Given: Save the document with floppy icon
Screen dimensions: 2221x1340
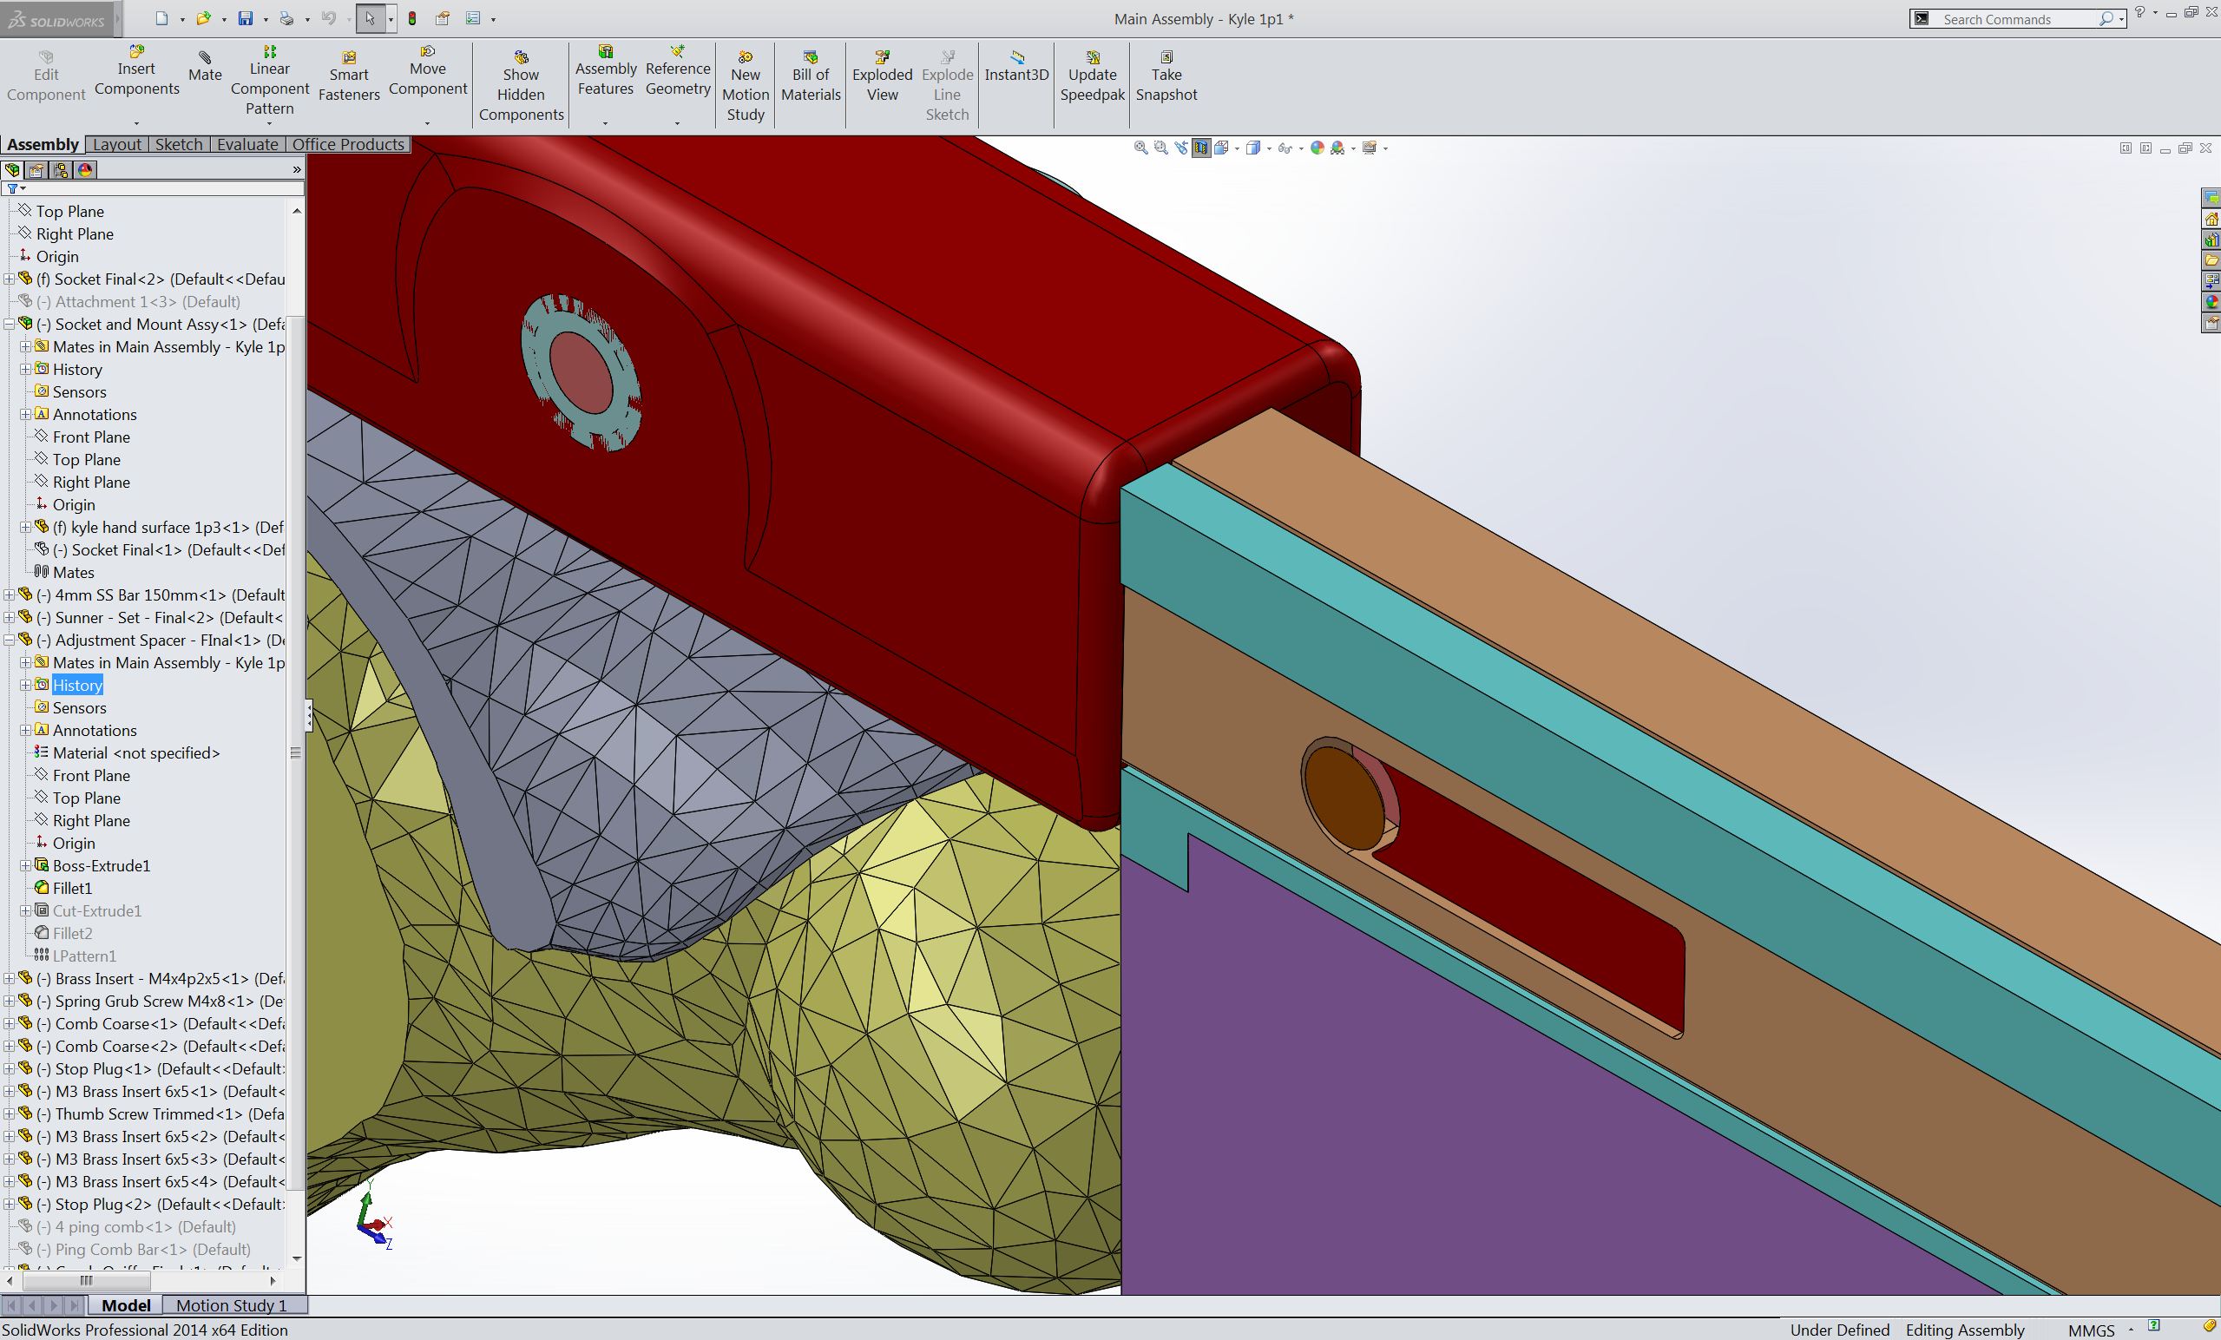Looking at the screenshot, I should pyautogui.click(x=245, y=18).
